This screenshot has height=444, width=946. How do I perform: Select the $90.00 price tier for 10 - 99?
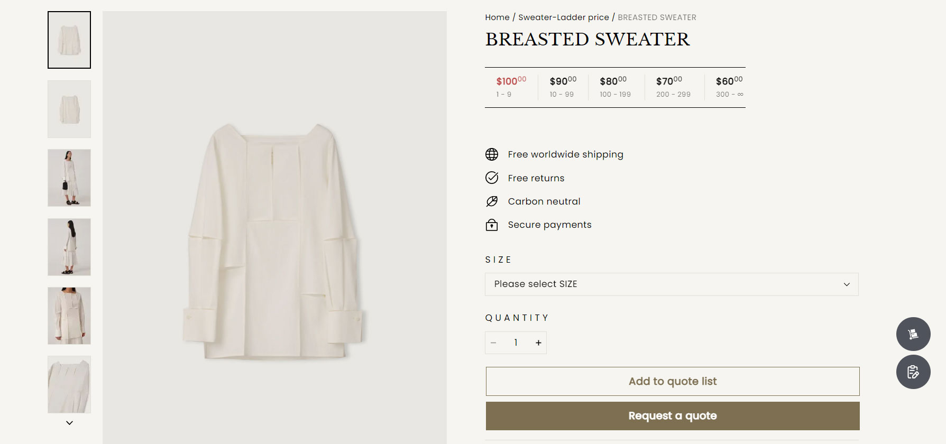pos(563,87)
